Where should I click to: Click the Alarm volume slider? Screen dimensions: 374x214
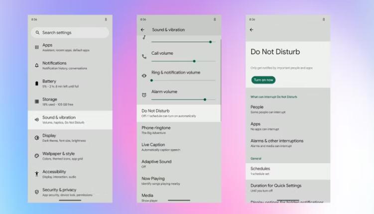[183, 100]
